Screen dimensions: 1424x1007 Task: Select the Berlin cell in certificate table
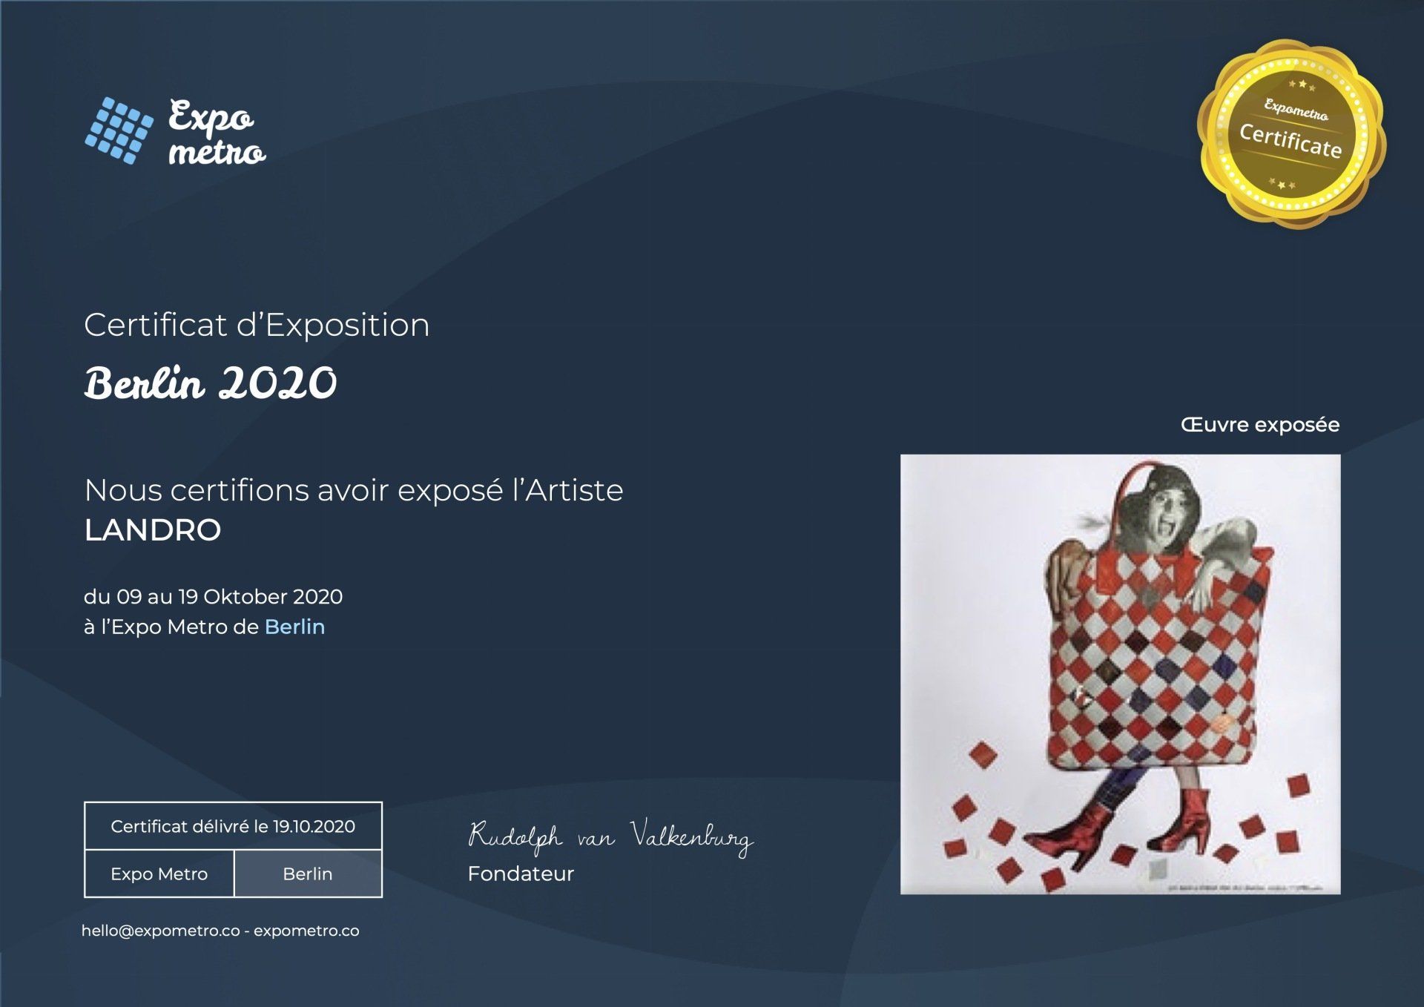pos(307,874)
